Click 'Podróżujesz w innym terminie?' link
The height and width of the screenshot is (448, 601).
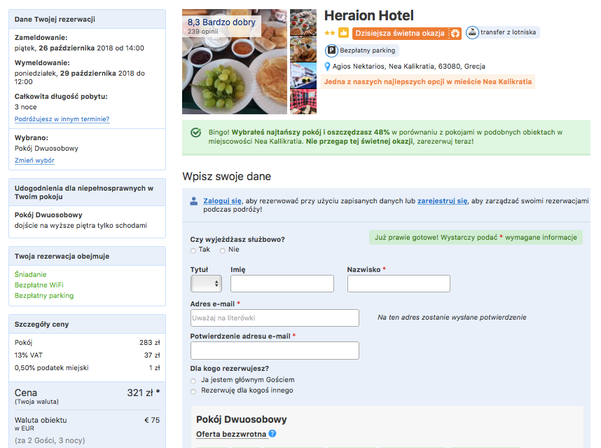62,119
